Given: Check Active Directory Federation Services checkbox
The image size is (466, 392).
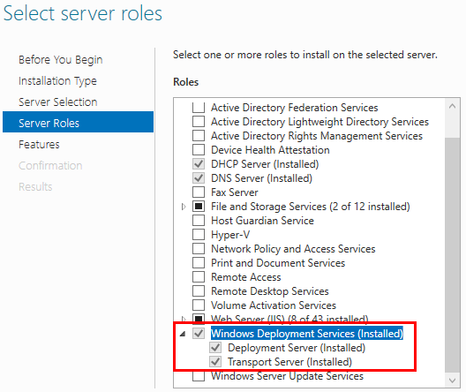Looking at the screenshot, I should [199, 108].
